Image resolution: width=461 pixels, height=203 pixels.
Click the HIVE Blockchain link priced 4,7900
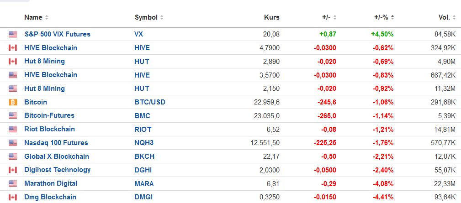51,48
